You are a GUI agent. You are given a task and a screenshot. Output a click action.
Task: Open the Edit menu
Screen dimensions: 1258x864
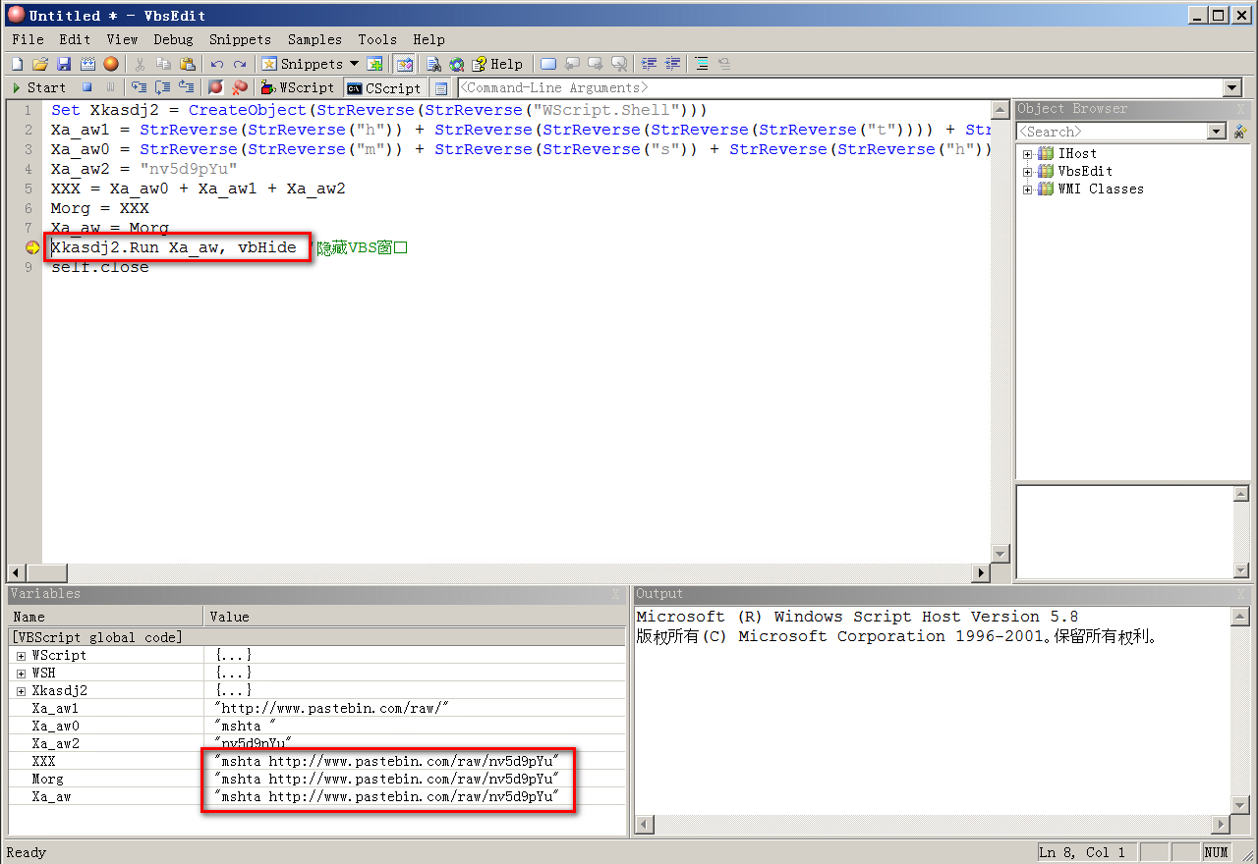(x=75, y=39)
